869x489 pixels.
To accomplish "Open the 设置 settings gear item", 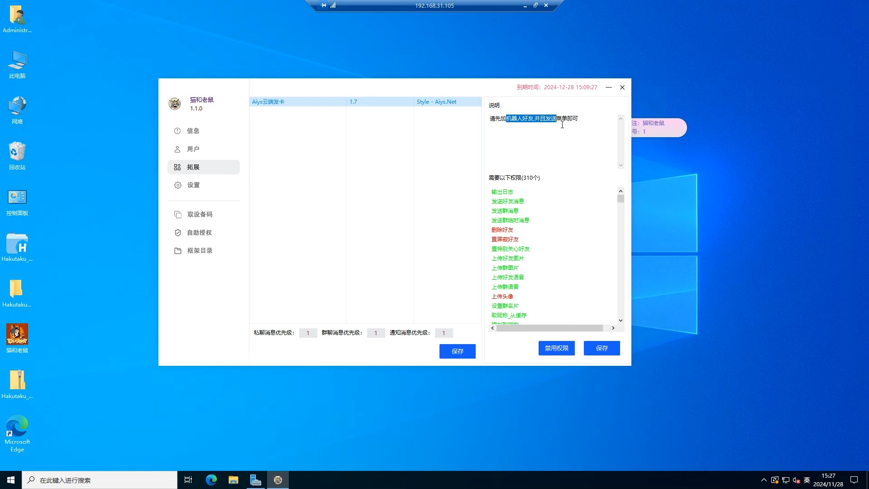I will coord(178,185).
